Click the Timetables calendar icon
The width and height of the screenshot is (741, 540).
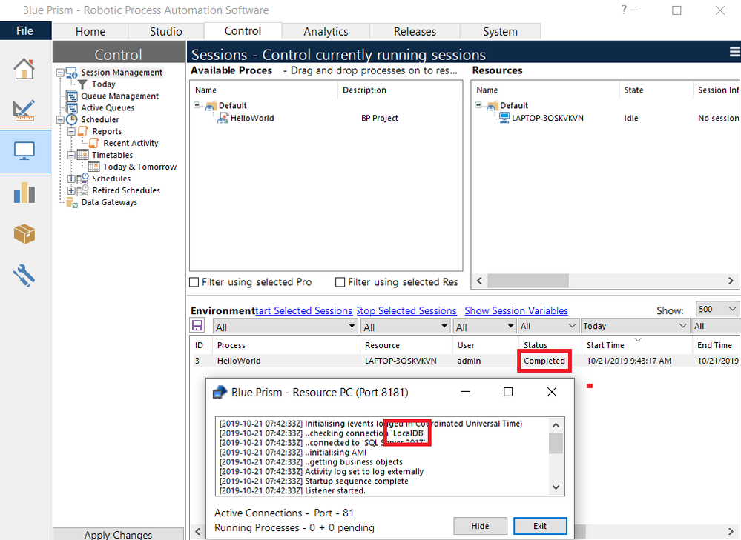[82, 155]
